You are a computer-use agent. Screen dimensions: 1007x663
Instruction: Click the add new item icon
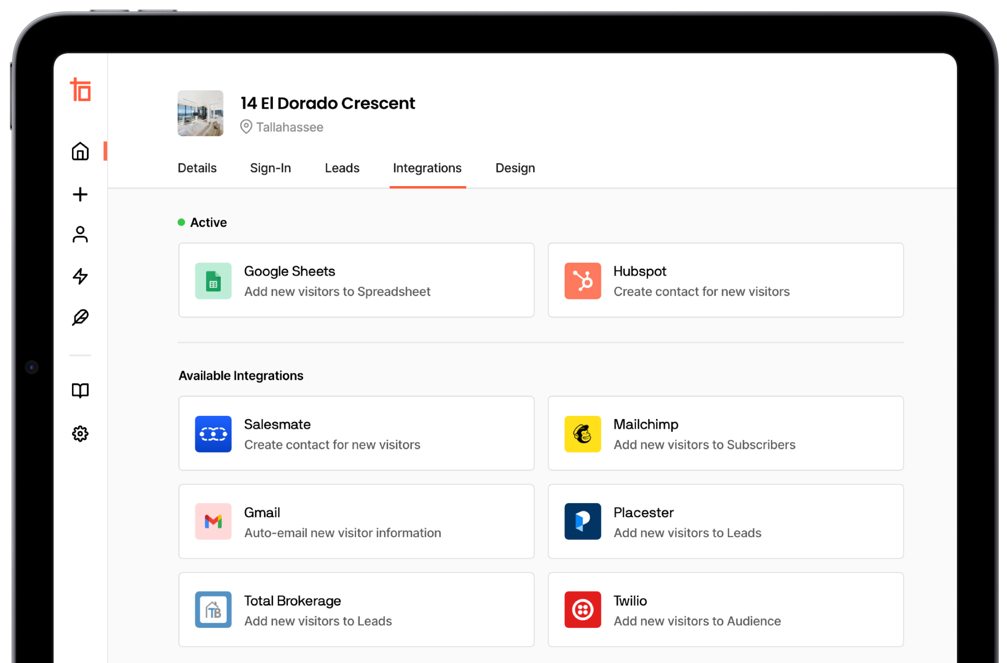click(x=80, y=194)
